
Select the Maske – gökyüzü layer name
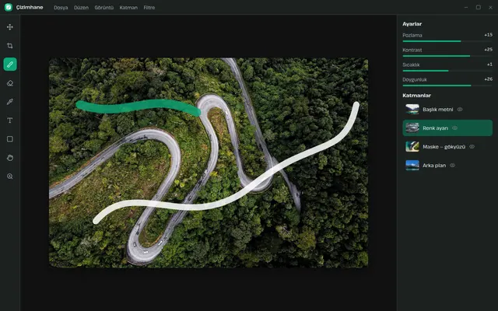[444, 147]
